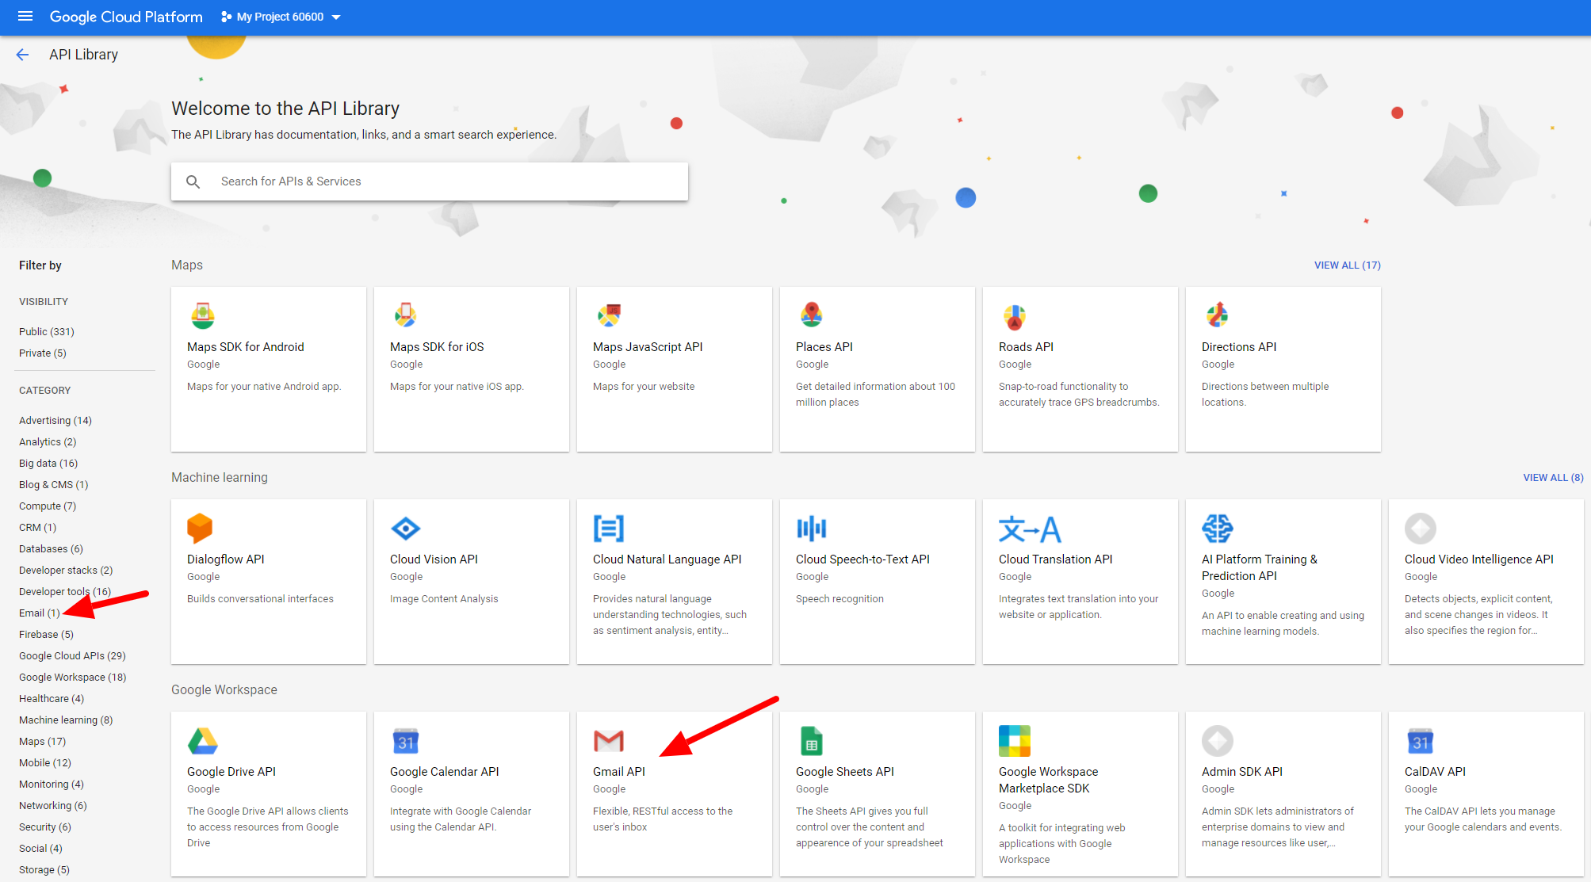Viewport: 1591px width, 882px height.
Task: Filter by Public visibility
Action: tap(46, 331)
